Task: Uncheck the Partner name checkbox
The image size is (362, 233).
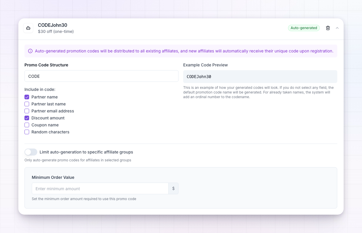Action: [x=27, y=97]
